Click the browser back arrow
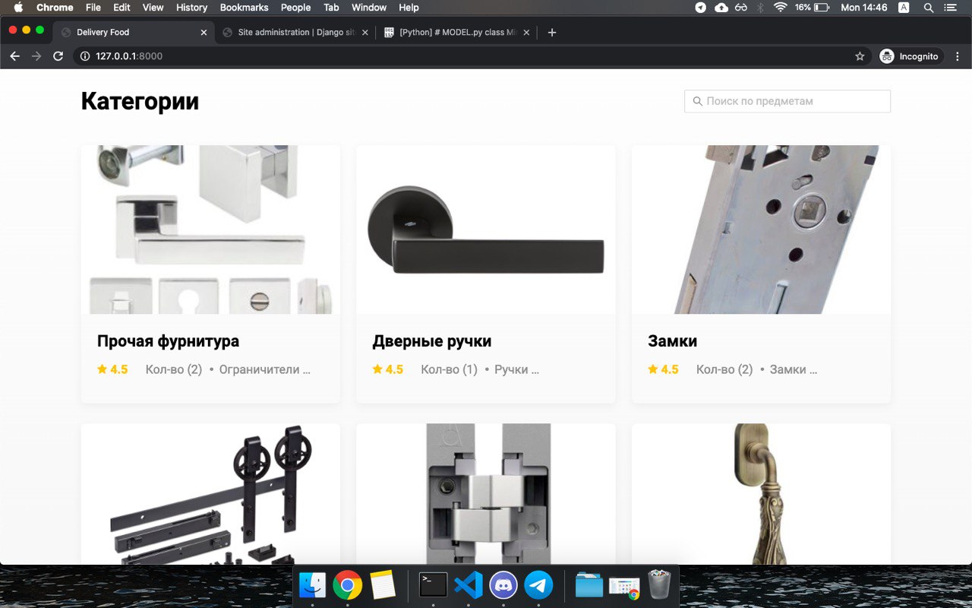The height and width of the screenshot is (608, 972). [x=14, y=56]
